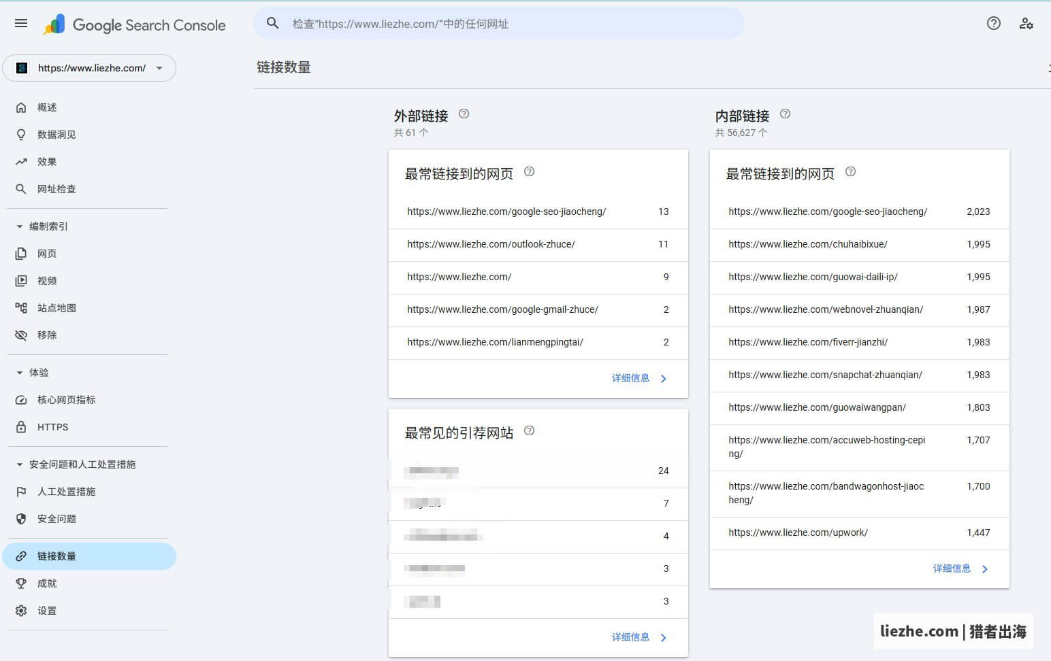Viewport: 1051px width, 661px height.
Task: Click the URL inspection search field
Action: tap(499, 24)
